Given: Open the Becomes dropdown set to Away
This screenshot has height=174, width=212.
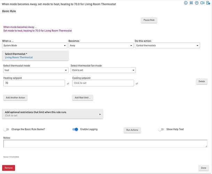Looking at the screenshot, I should pos(101,46).
